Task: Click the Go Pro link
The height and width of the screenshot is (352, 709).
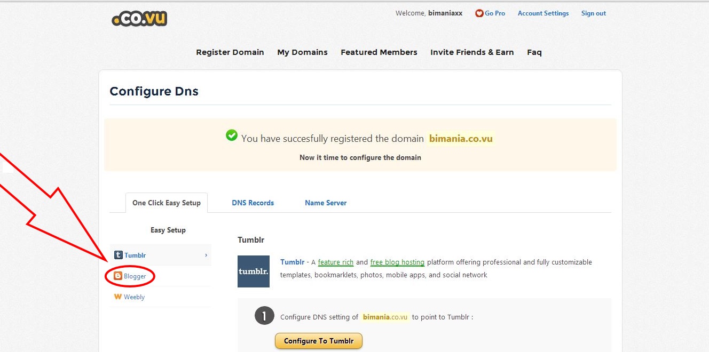Action: (x=495, y=13)
